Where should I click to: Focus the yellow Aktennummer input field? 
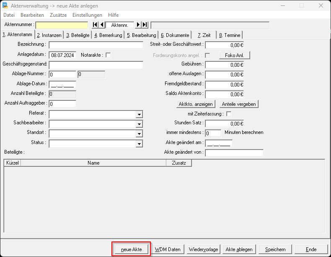pos(62,25)
